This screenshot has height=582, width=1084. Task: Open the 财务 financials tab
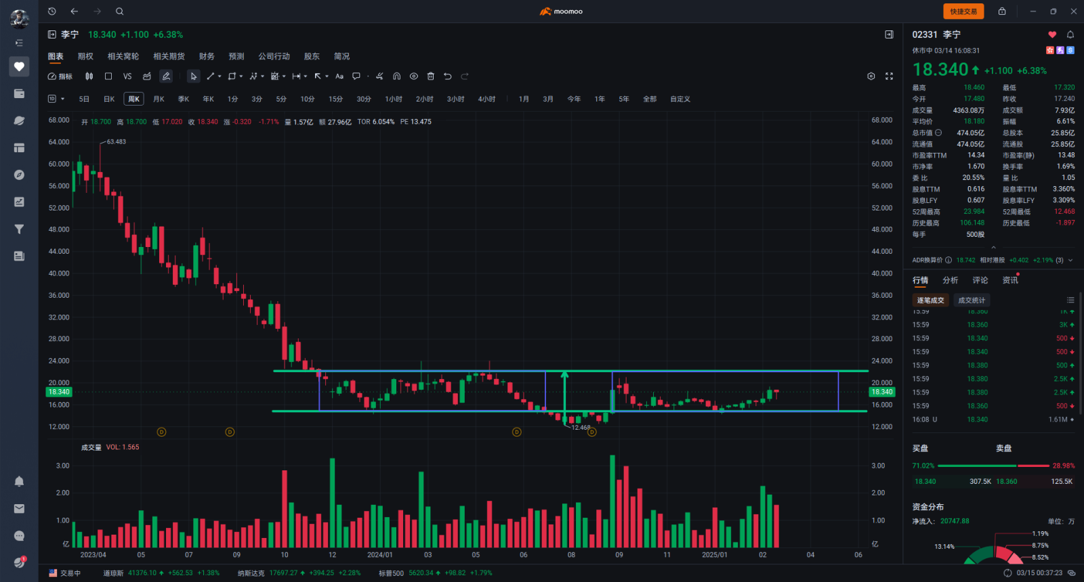tap(207, 56)
